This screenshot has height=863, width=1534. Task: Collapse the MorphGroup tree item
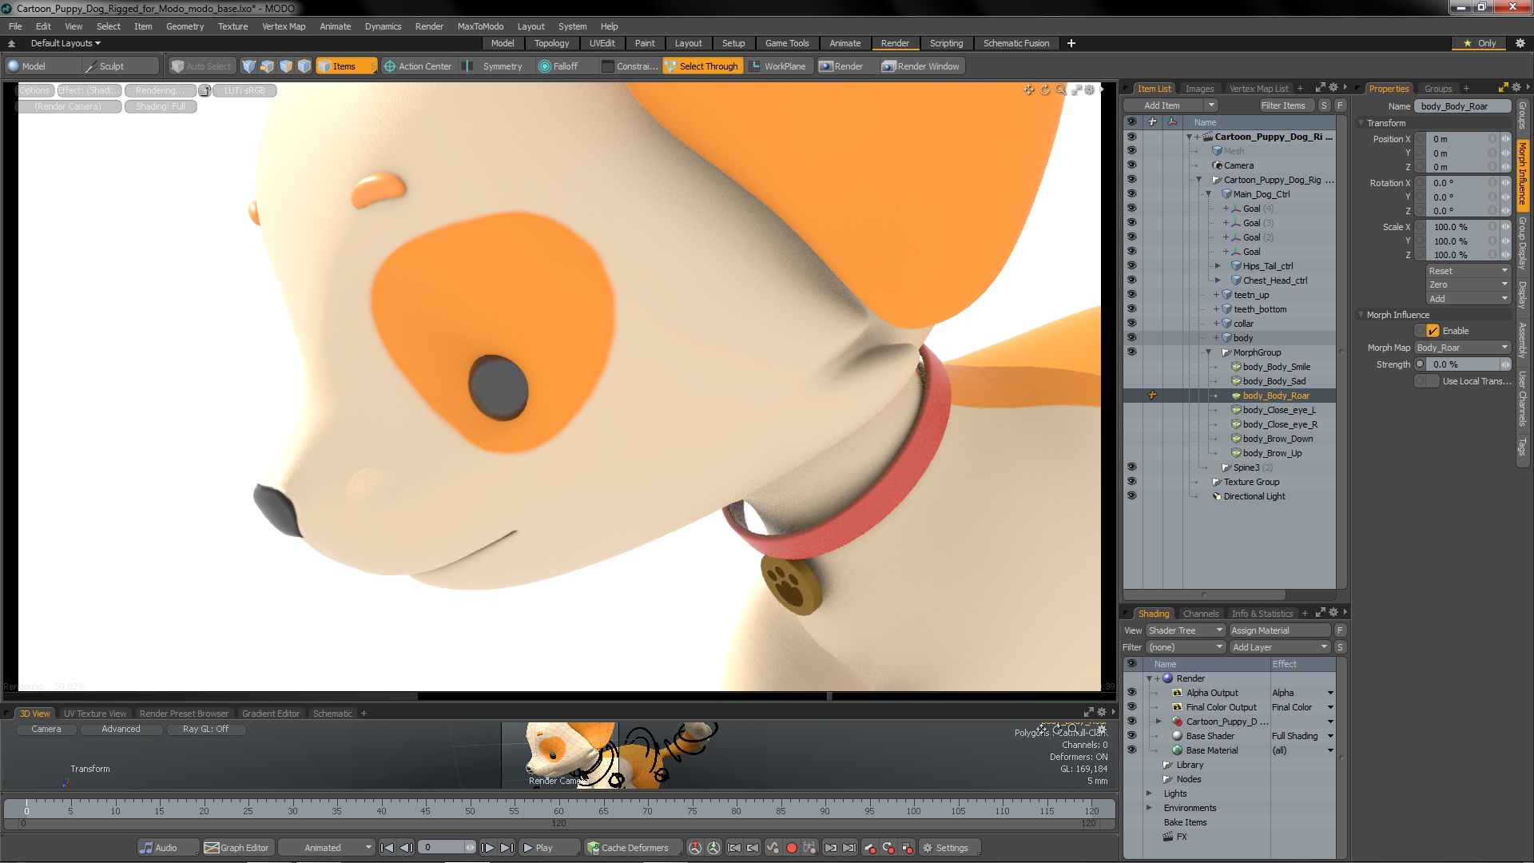[1208, 352]
